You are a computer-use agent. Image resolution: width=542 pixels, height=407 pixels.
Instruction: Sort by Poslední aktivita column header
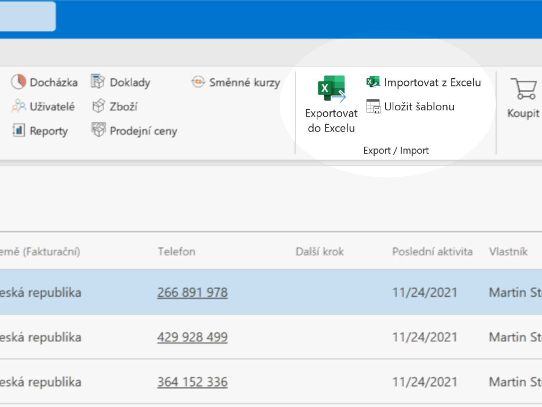[433, 252]
